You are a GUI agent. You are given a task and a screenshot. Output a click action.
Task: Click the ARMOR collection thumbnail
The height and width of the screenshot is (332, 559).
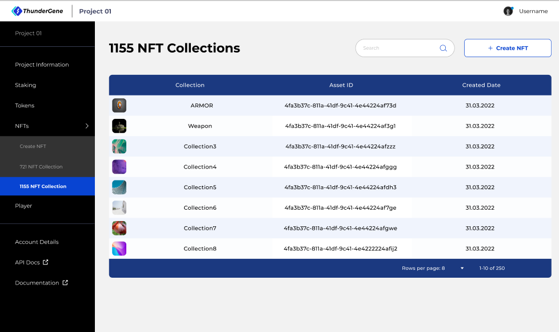click(119, 106)
